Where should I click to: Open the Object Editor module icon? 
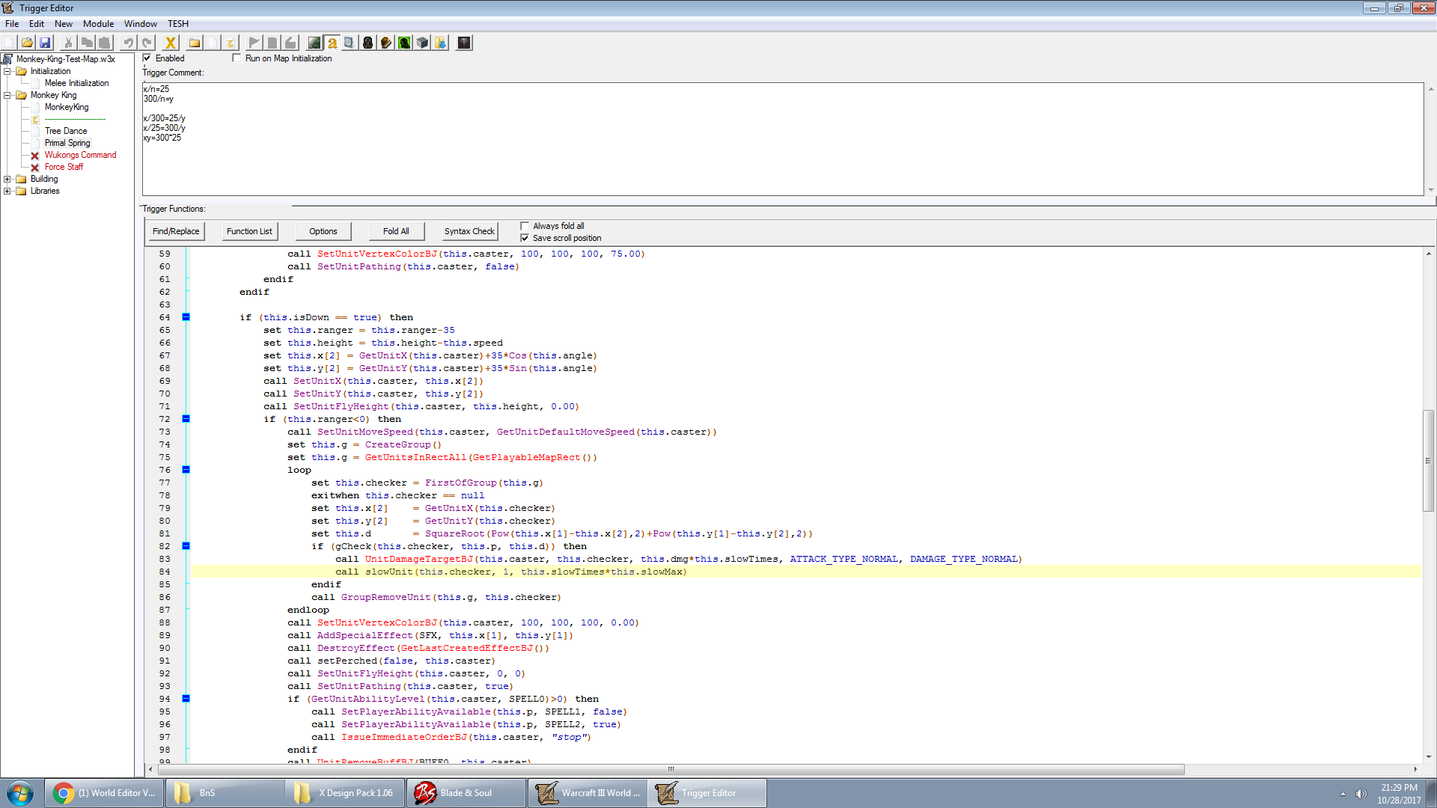point(367,43)
